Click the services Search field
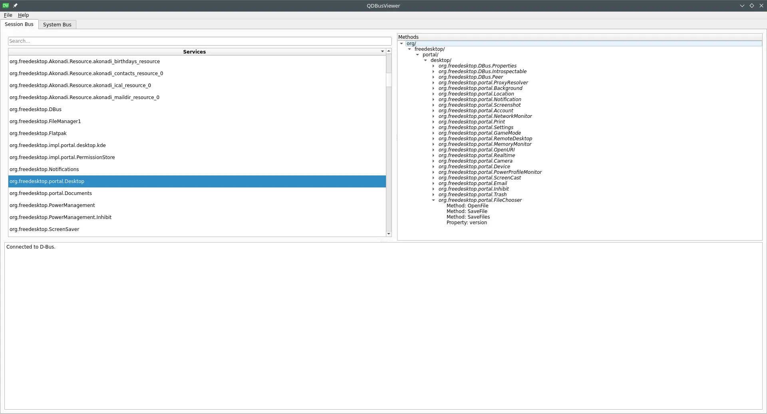The height and width of the screenshot is (414, 767). point(200,41)
